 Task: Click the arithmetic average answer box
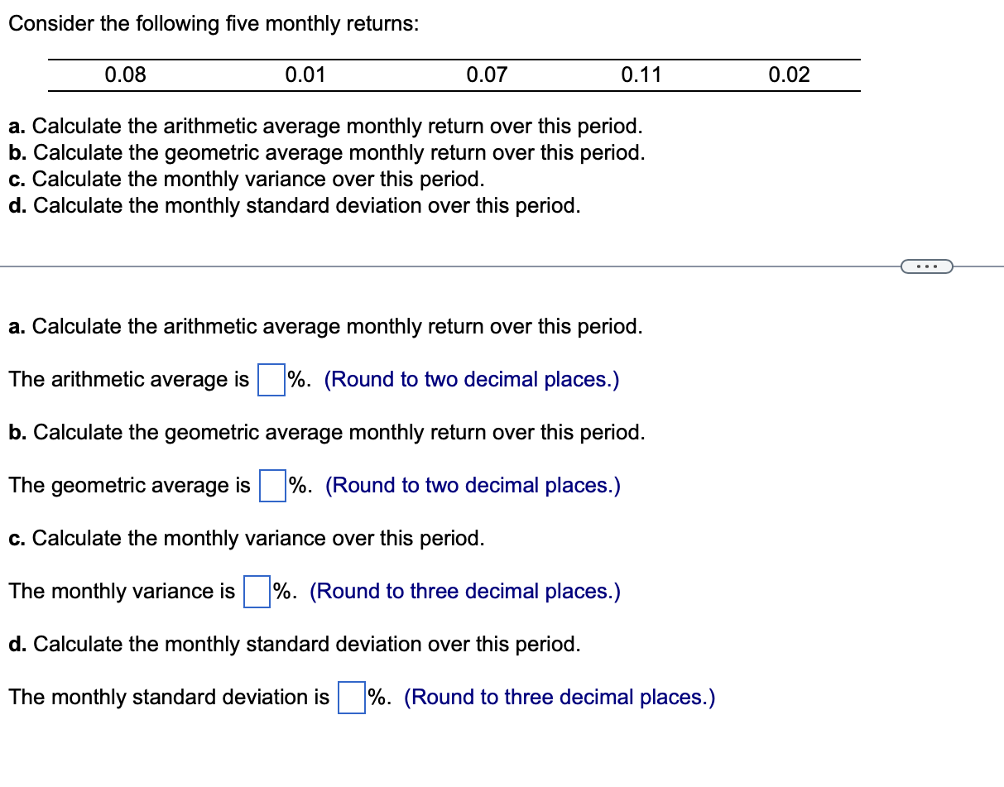[x=270, y=381]
